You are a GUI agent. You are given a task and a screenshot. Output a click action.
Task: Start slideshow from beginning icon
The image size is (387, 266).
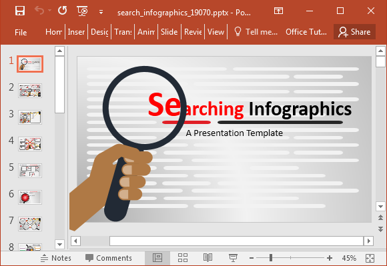[82, 11]
